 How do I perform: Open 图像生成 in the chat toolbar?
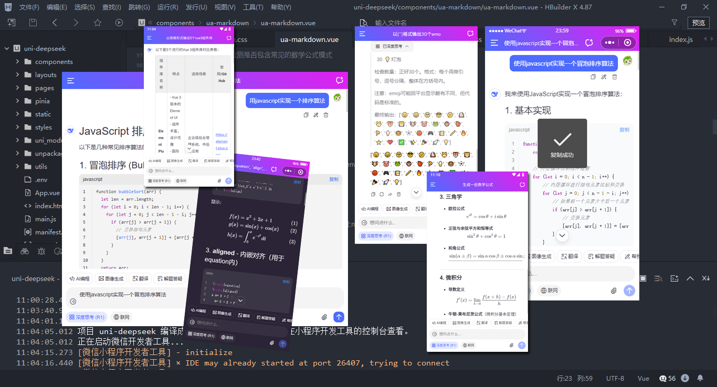111,278
